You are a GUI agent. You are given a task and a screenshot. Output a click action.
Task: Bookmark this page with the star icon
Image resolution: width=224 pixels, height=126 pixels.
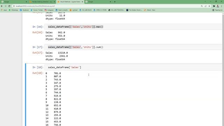point(209,6)
